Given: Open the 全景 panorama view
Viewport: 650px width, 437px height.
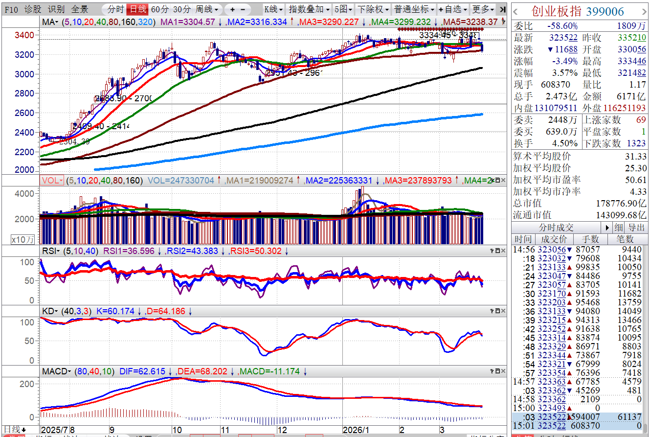Looking at the screenshot, I should (80, 9).
